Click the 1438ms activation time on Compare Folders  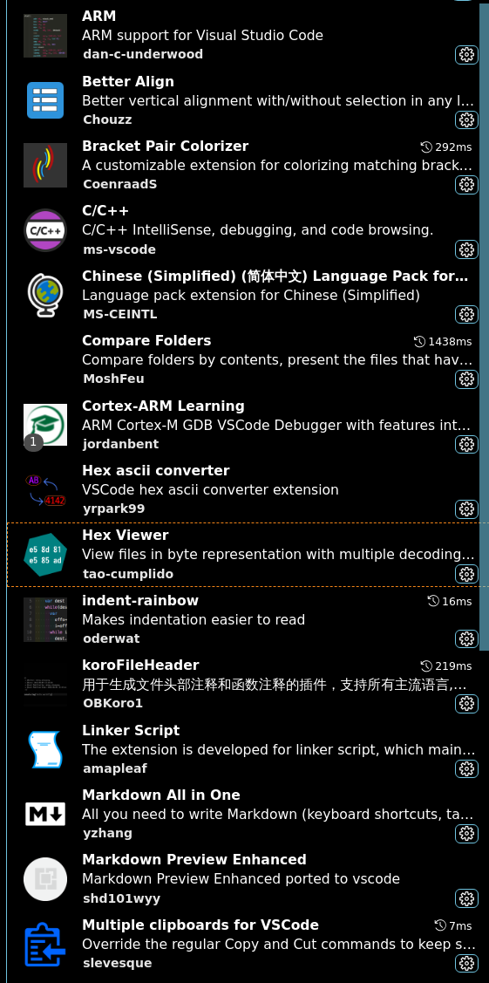[443, 341]
